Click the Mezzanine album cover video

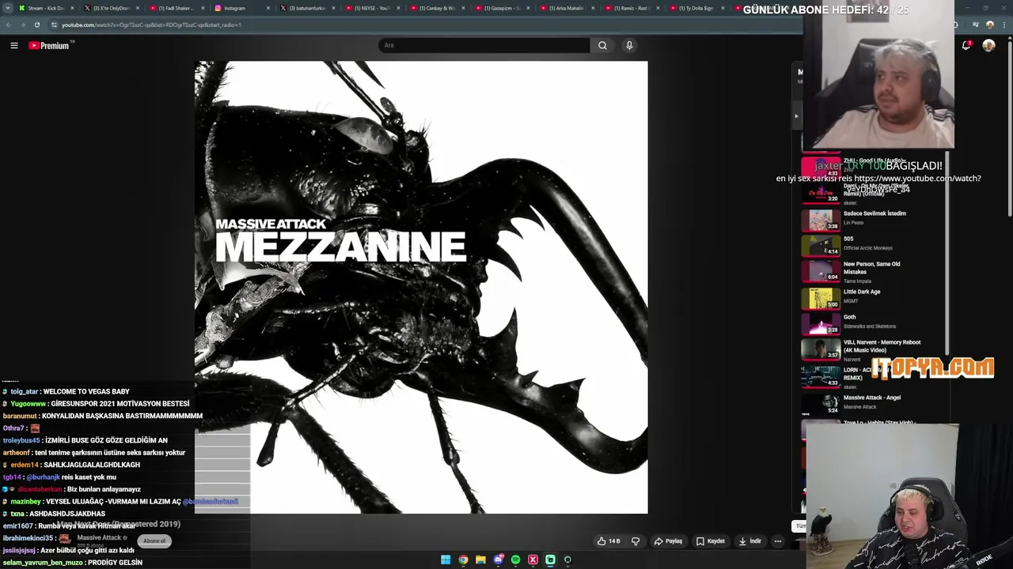[x=421, y=288]
